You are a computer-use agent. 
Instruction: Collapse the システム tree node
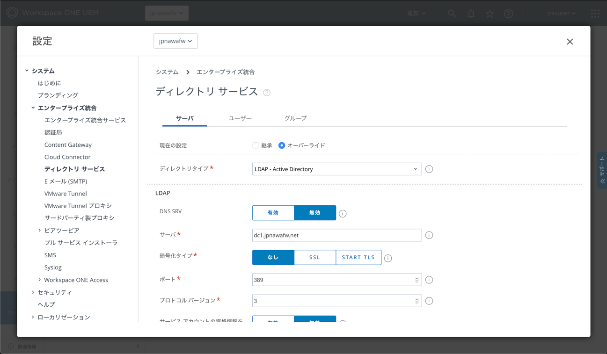point(27,71)
